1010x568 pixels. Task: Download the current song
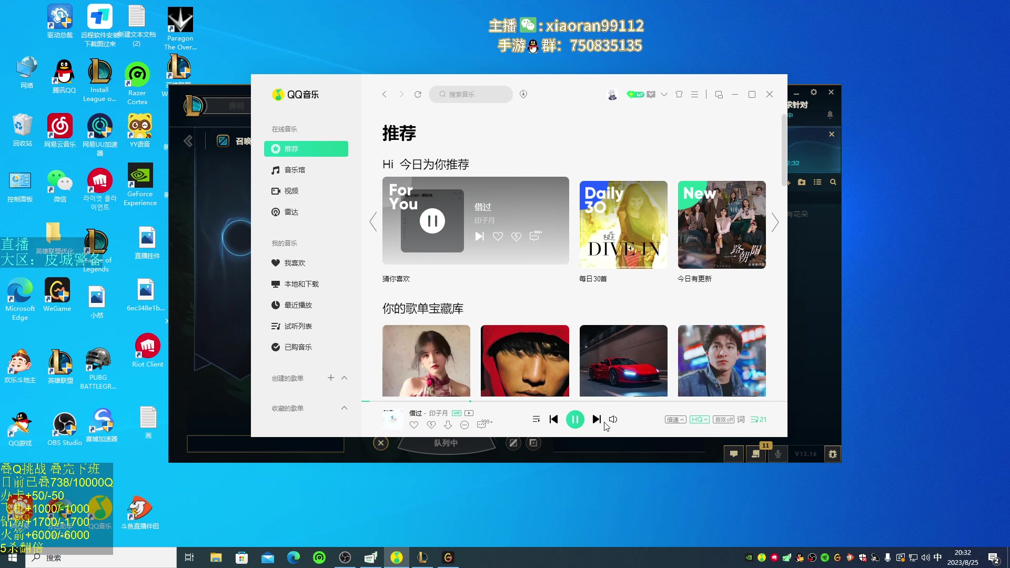point(448,425)
